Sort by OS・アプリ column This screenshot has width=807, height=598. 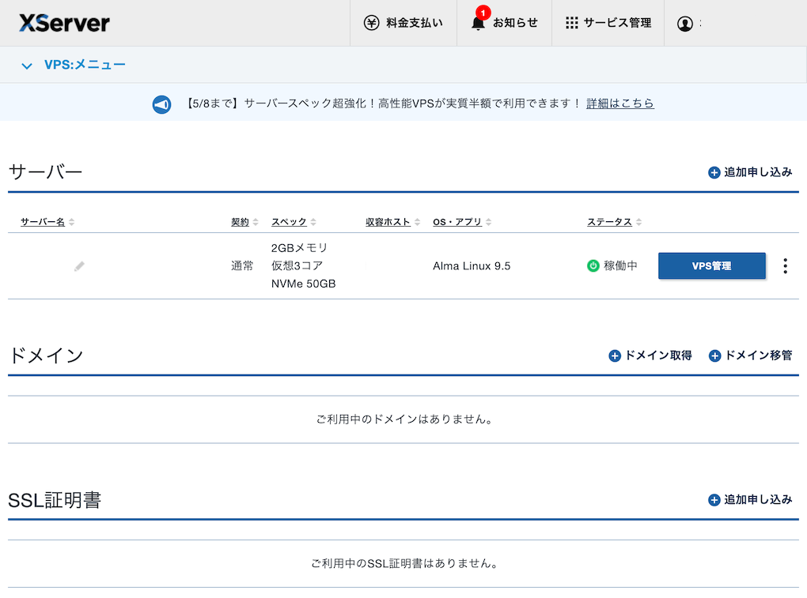coord(463,222)
